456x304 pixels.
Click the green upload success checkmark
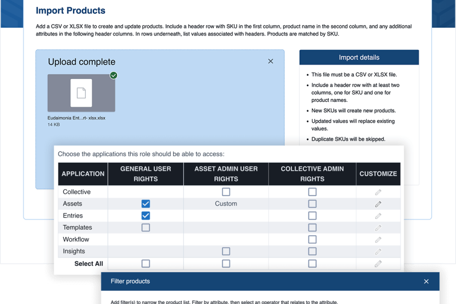pos(113,75)
